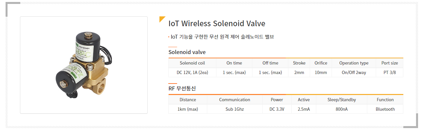The width and height of the screenshot is (421, 132).
Task: Click the Solenoid valve section heading
Action: (x=187, y=52)
